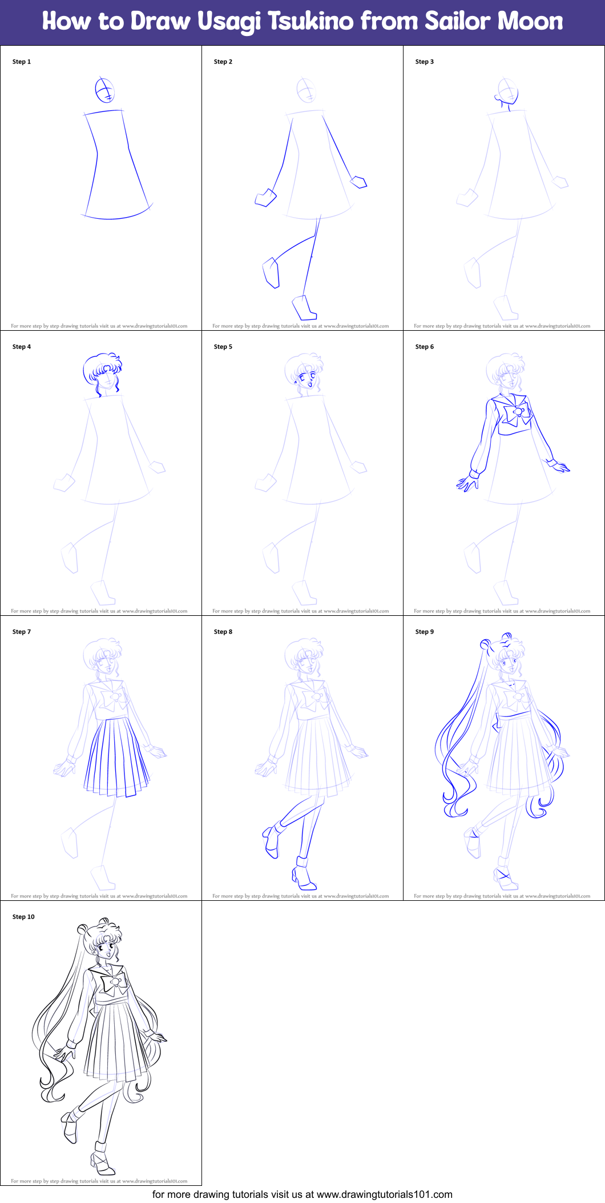Click the 'Step 4' label
The image size is (605, 1203).
coord(22,347)
